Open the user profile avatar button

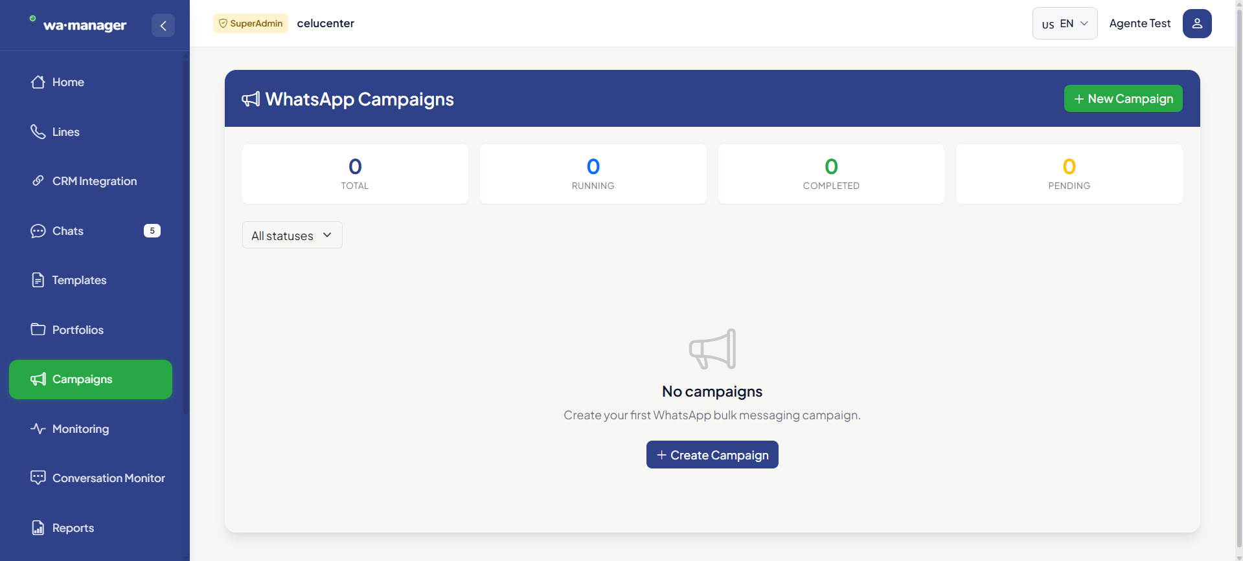click(1197, 23)
